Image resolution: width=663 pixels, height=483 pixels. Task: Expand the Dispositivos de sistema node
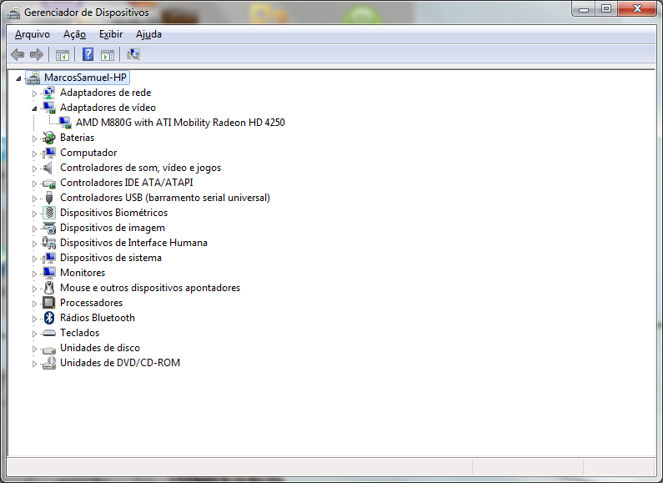[35, 259]
